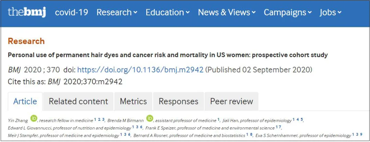The height and width of the screenshot is (142, 370).
Task: View the Peer review tab
Action: tap(232, 101)
